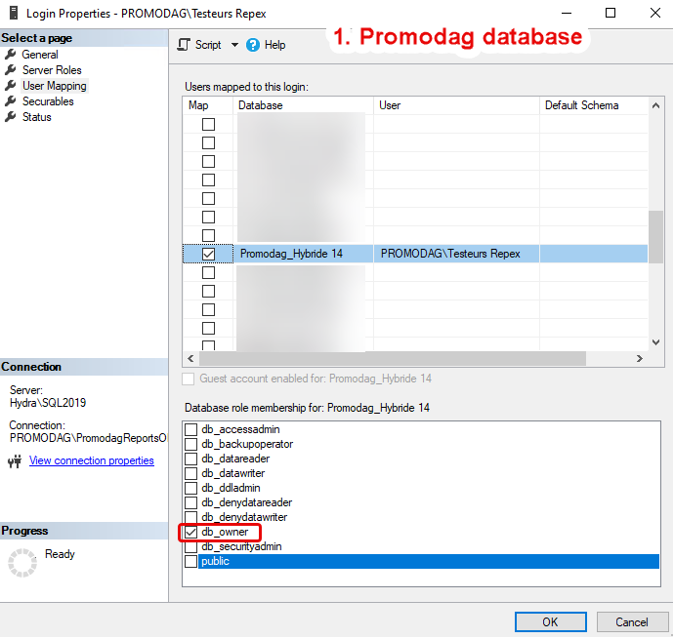Toggle the db_backupoperator role checkbox
The width and height of the screenshot is (674, 639).
coord(190,444)
